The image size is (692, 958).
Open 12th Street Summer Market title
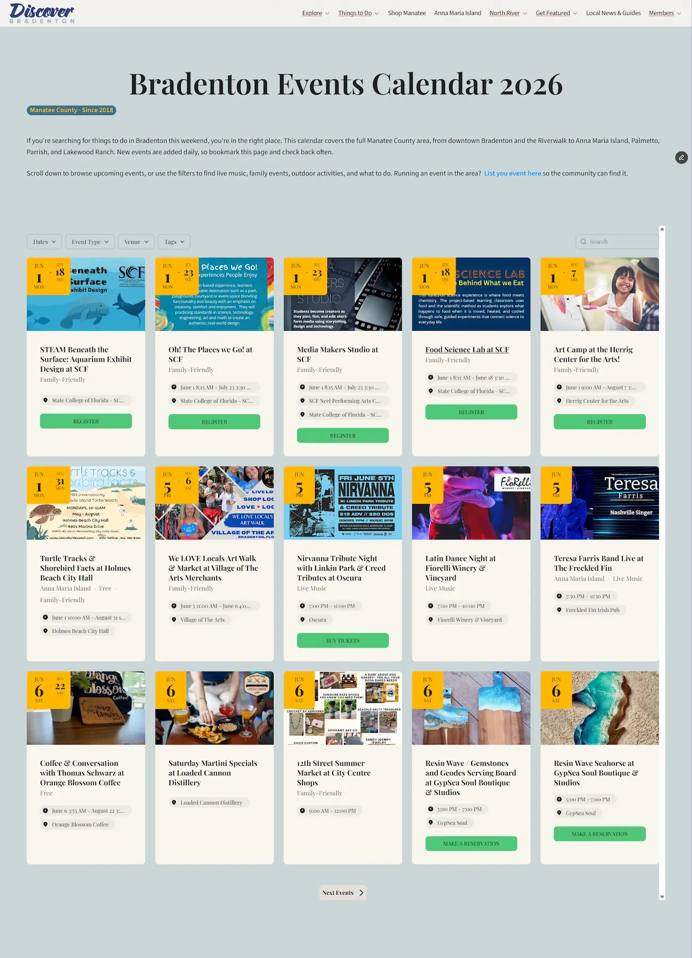334,773
